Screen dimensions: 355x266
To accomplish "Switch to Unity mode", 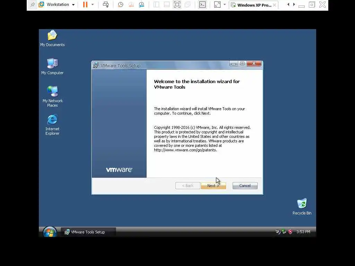I will click(188, 5).
